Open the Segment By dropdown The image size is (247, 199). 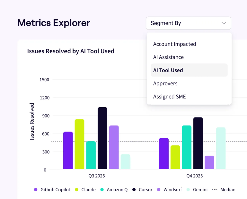click(189, 23)
